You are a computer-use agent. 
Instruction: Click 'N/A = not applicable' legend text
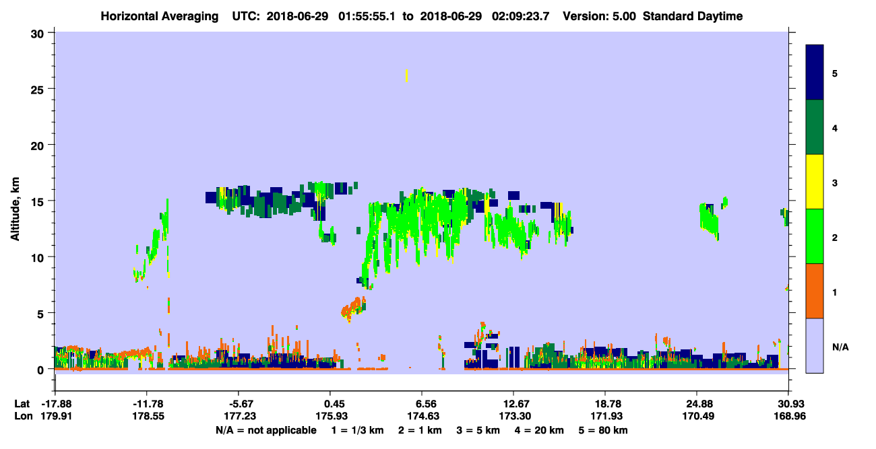pos(265,430)
